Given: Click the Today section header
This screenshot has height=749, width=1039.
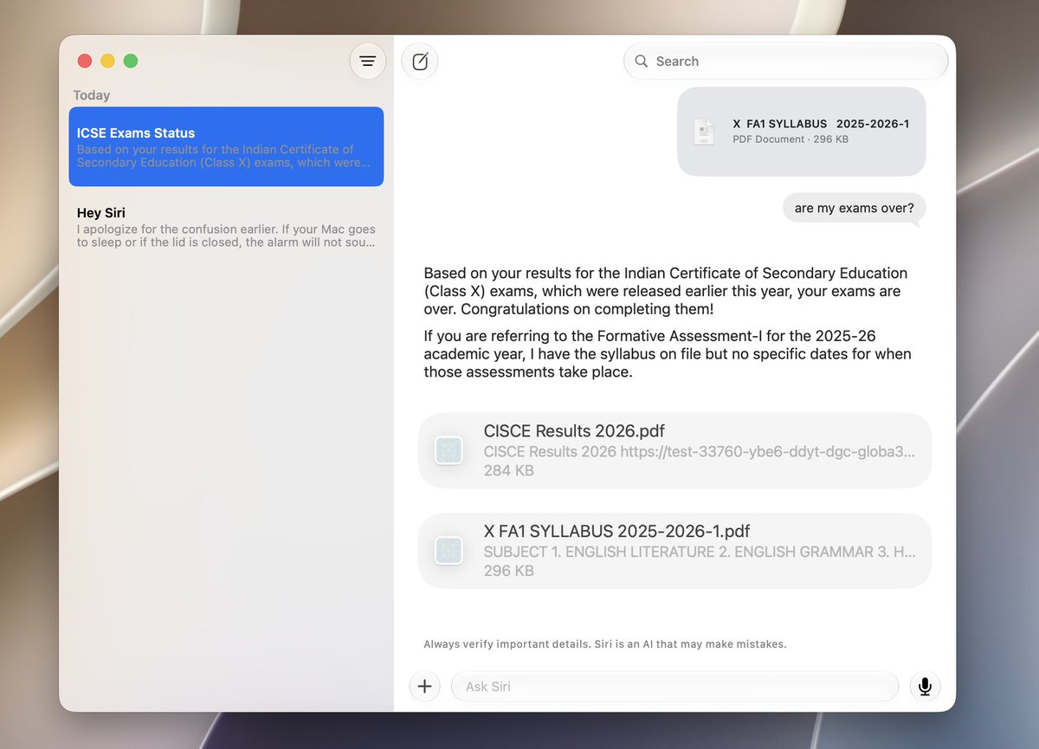Looking at the screenshot, I should click(x=92, y=95).
